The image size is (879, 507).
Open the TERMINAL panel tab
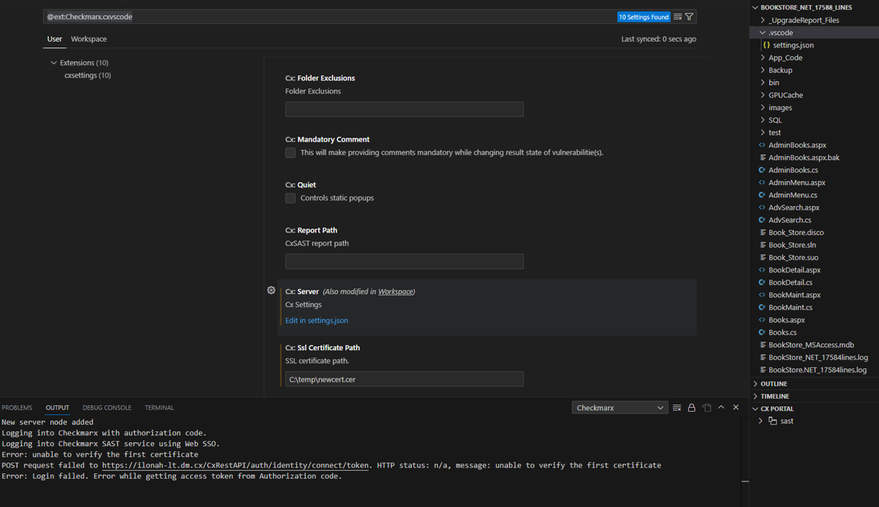click(x=159, y=408)
